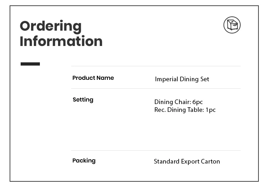
Task: Click the word Imperial in product name
Action: point(166,79)
